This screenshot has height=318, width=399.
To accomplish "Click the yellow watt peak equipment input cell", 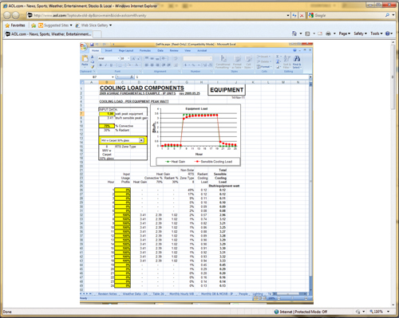I will coord(107,114).
